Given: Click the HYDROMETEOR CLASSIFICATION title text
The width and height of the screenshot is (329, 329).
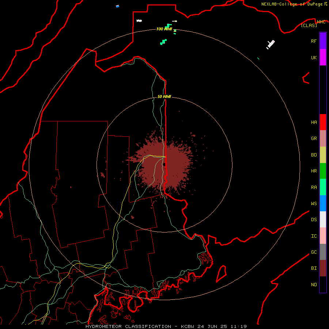Looking at the screenshot, I should click(x=128, y=326).
